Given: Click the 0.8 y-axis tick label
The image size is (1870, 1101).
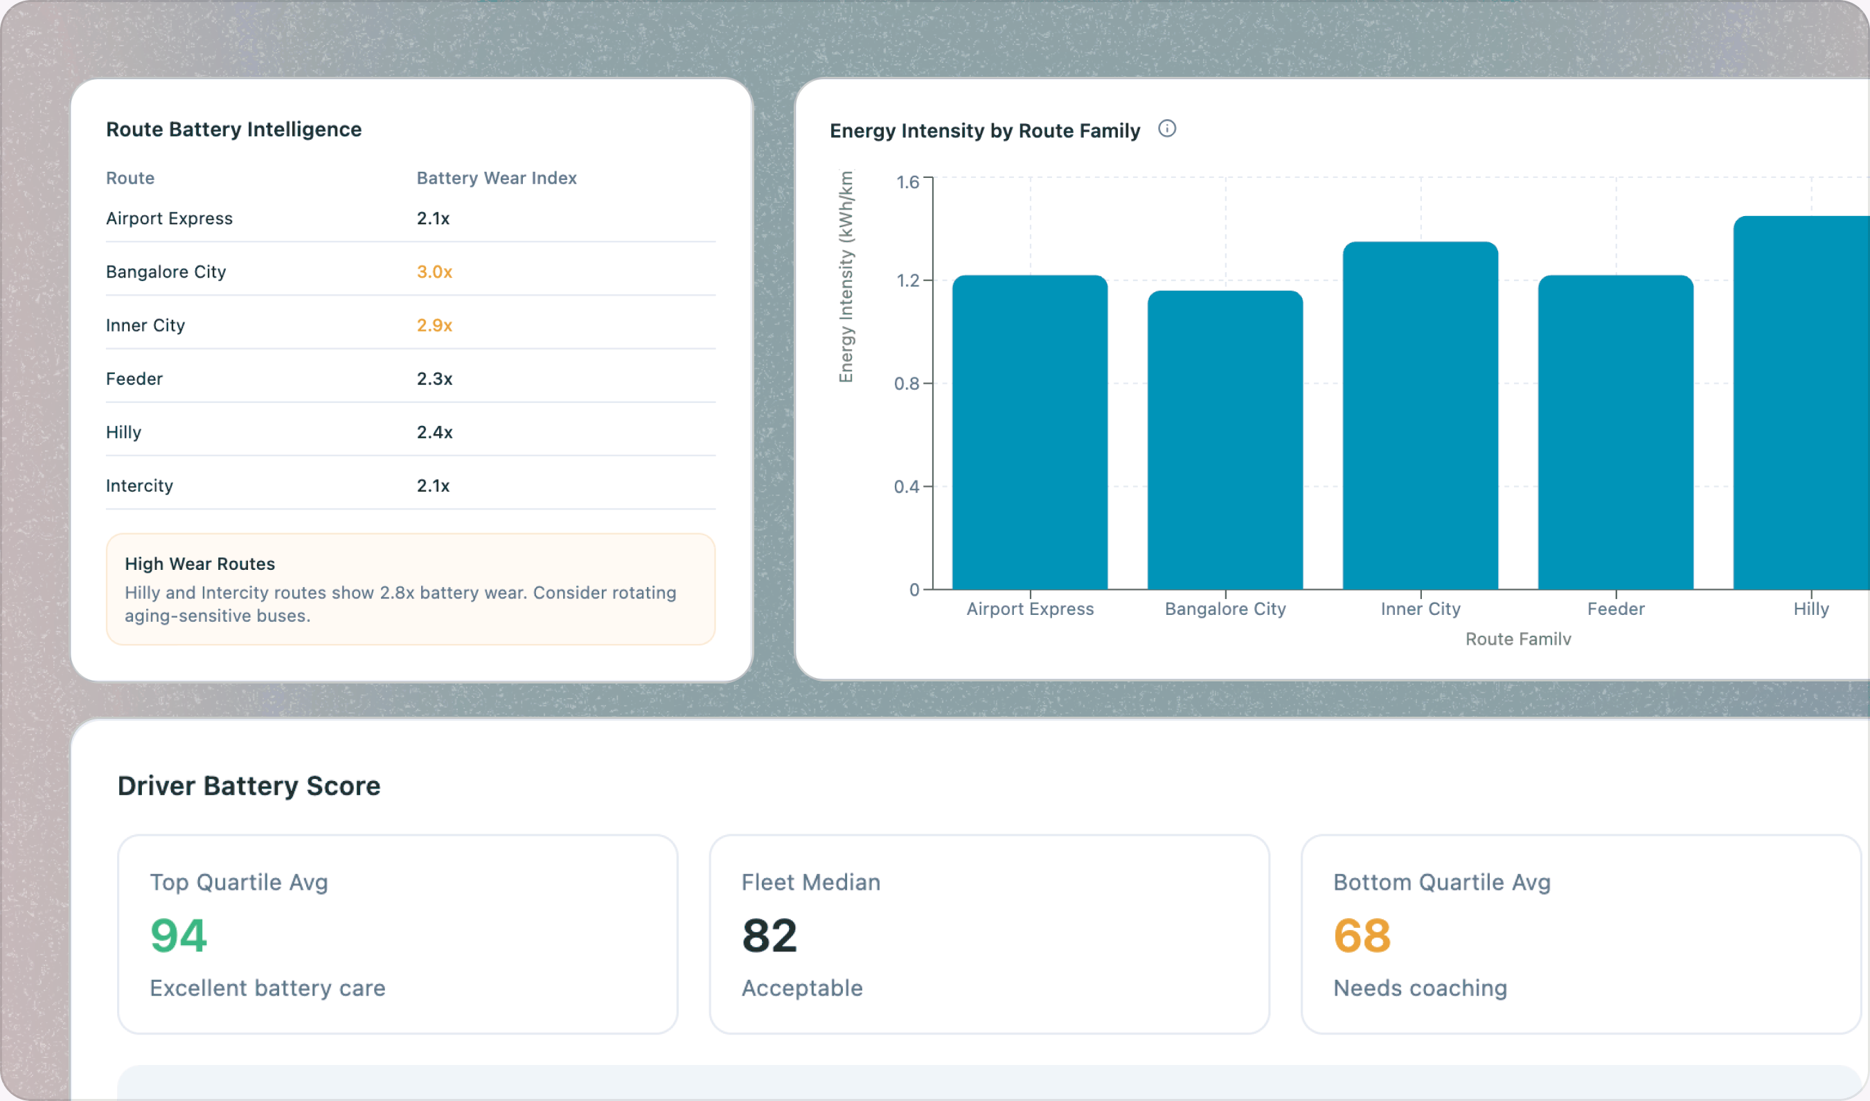Looking at the screenshot, I should [907, 384].
